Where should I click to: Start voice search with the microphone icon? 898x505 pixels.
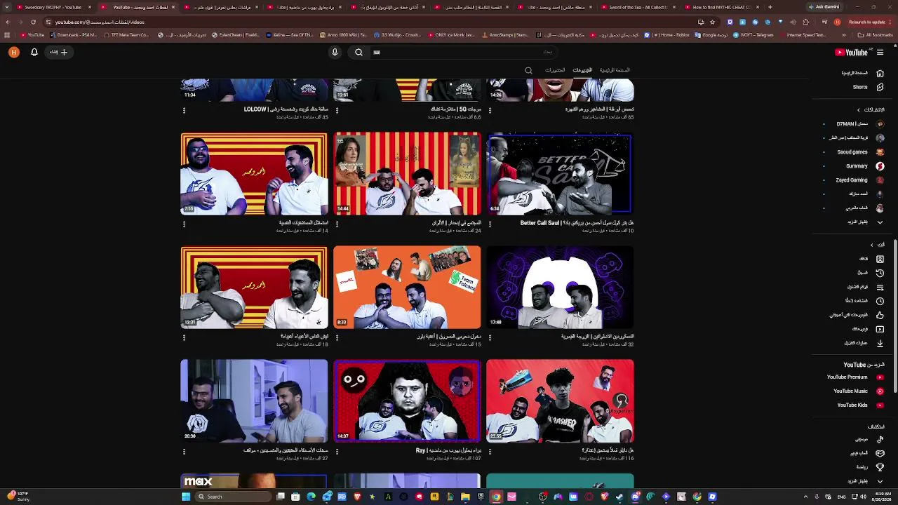coord(335,52)
